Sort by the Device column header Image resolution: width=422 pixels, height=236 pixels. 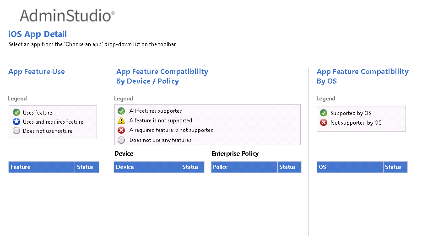click(x=146, y=167)
